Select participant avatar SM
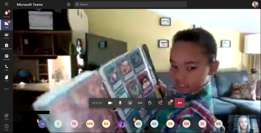Screen dimensions: 261x133 186,124
